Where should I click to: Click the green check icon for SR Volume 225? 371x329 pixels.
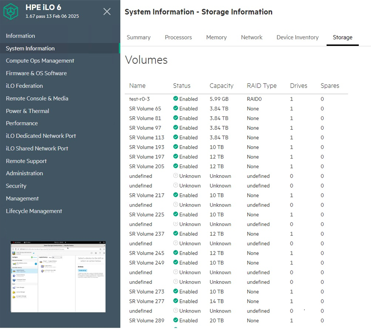[x=175, y=214]
